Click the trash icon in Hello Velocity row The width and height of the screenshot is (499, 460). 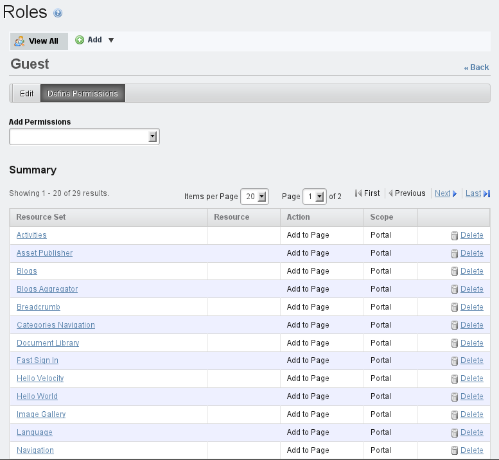point(455,378)
